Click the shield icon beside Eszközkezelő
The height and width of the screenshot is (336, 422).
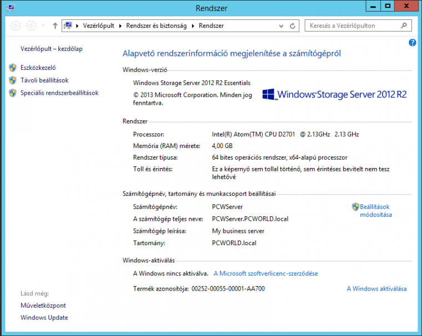(x=13, y=68)
